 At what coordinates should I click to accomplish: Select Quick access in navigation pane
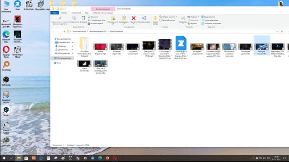tap(63, 39)
